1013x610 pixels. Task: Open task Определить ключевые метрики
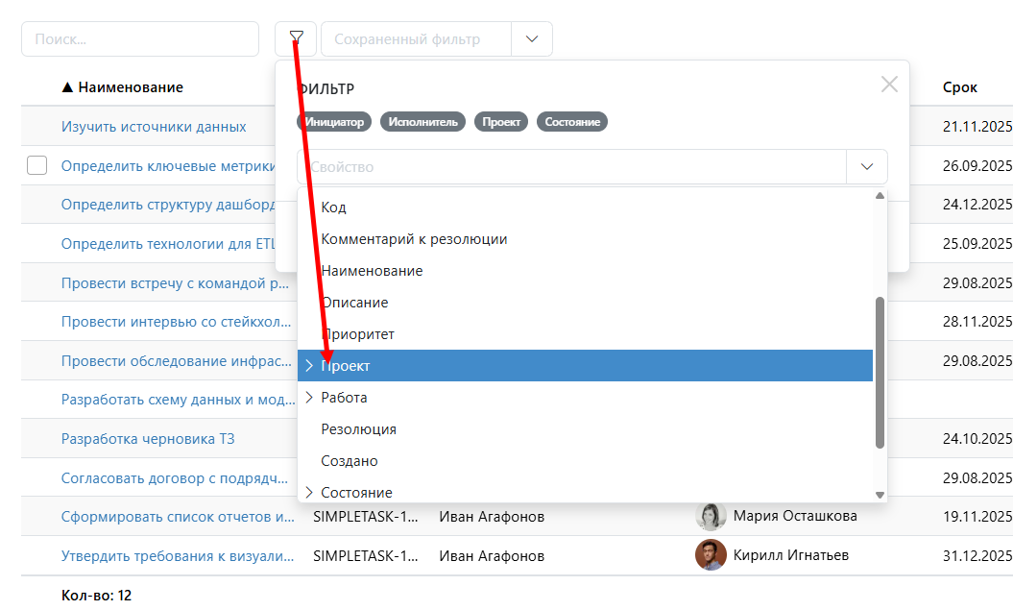click(x=168, y=166)
